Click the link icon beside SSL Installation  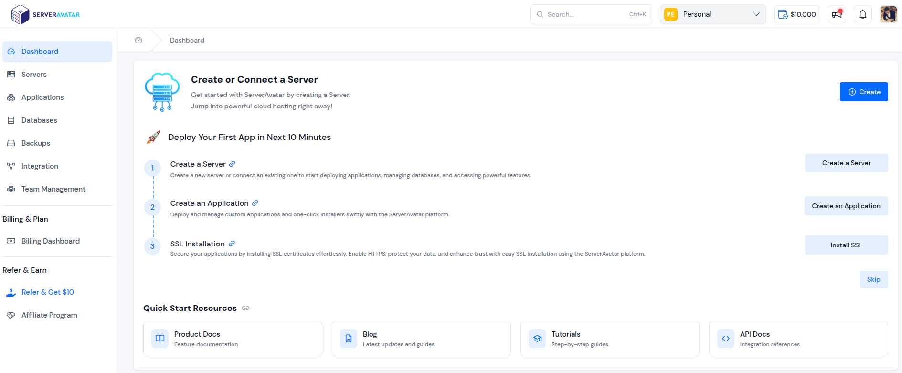232,244
